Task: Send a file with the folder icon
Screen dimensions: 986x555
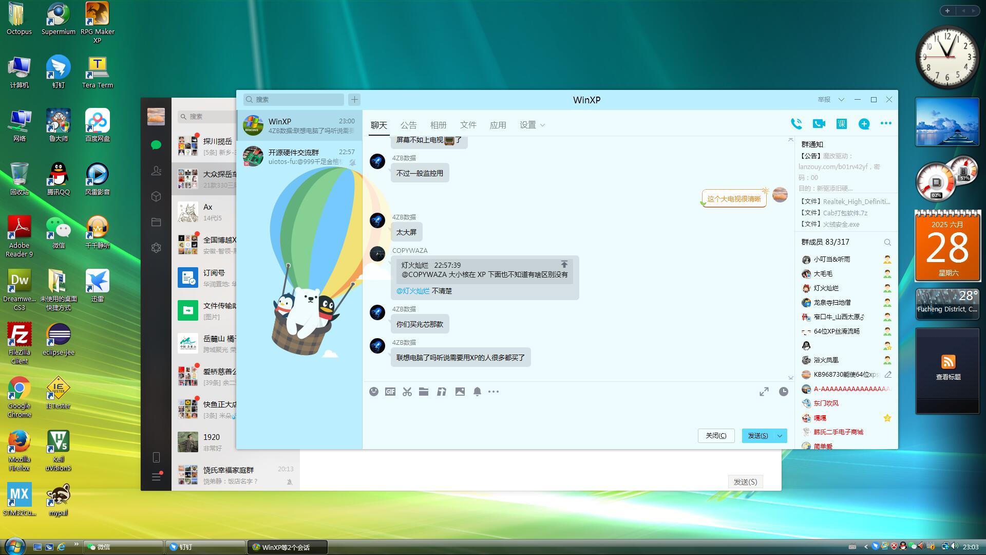Action: (424, 392)
